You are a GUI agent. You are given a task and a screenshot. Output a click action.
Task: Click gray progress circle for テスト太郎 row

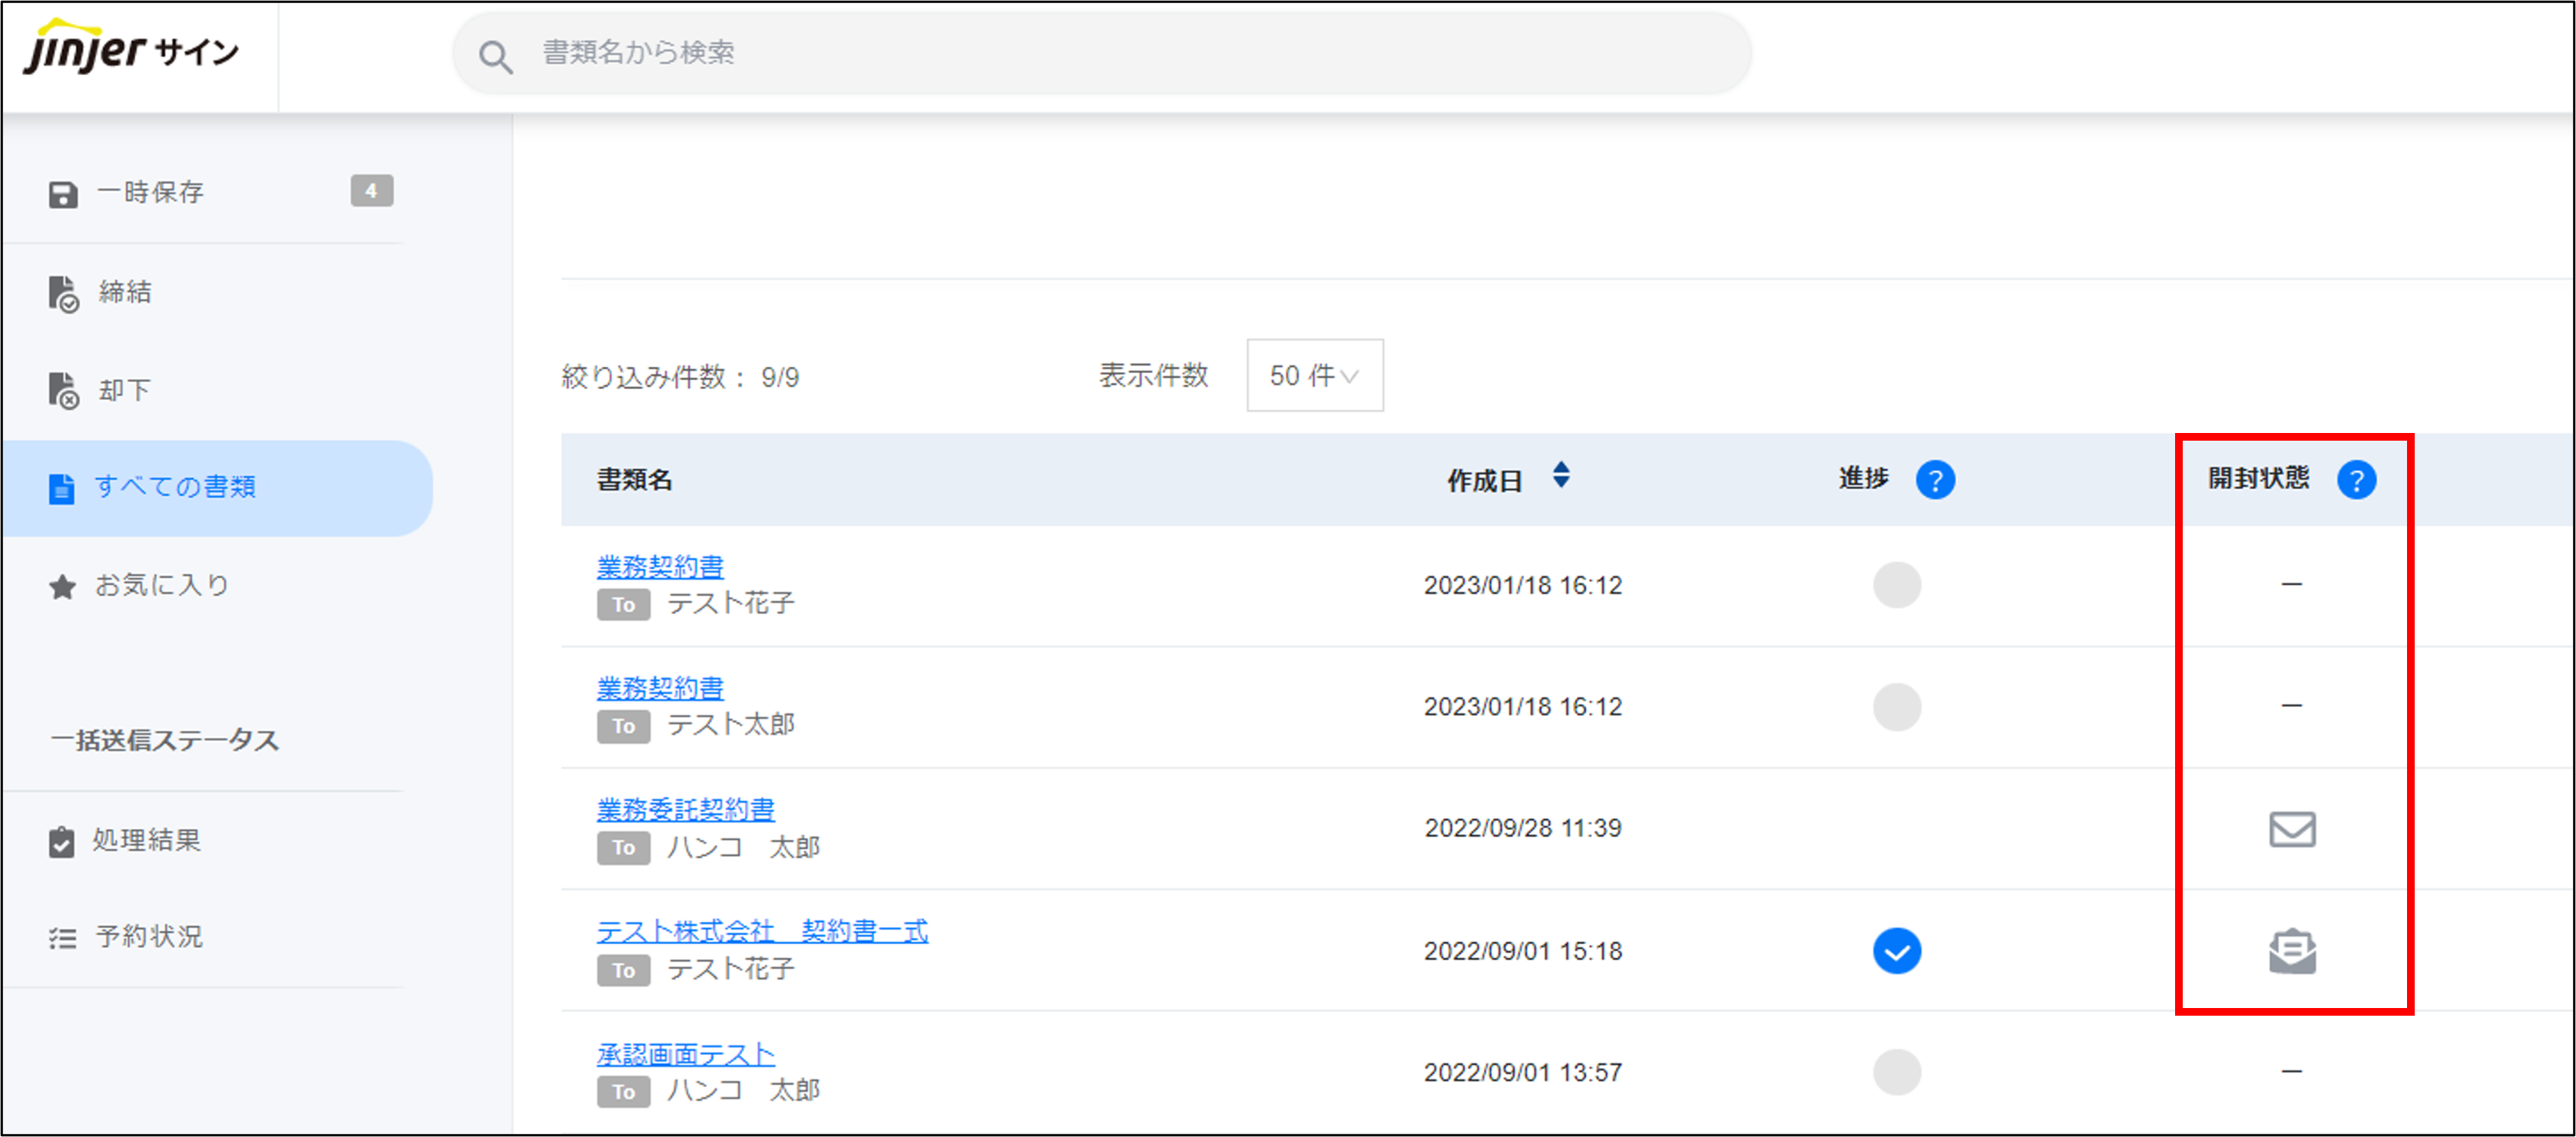tap(1896, 707)
